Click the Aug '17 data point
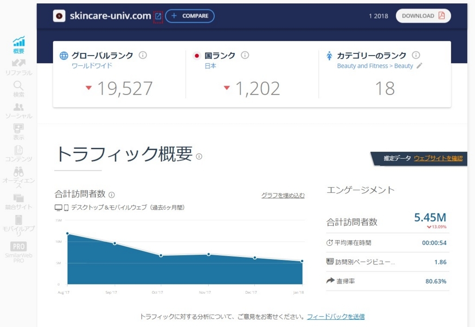The width and height of the screenshot is (475, 327). (x=68, y=233)
